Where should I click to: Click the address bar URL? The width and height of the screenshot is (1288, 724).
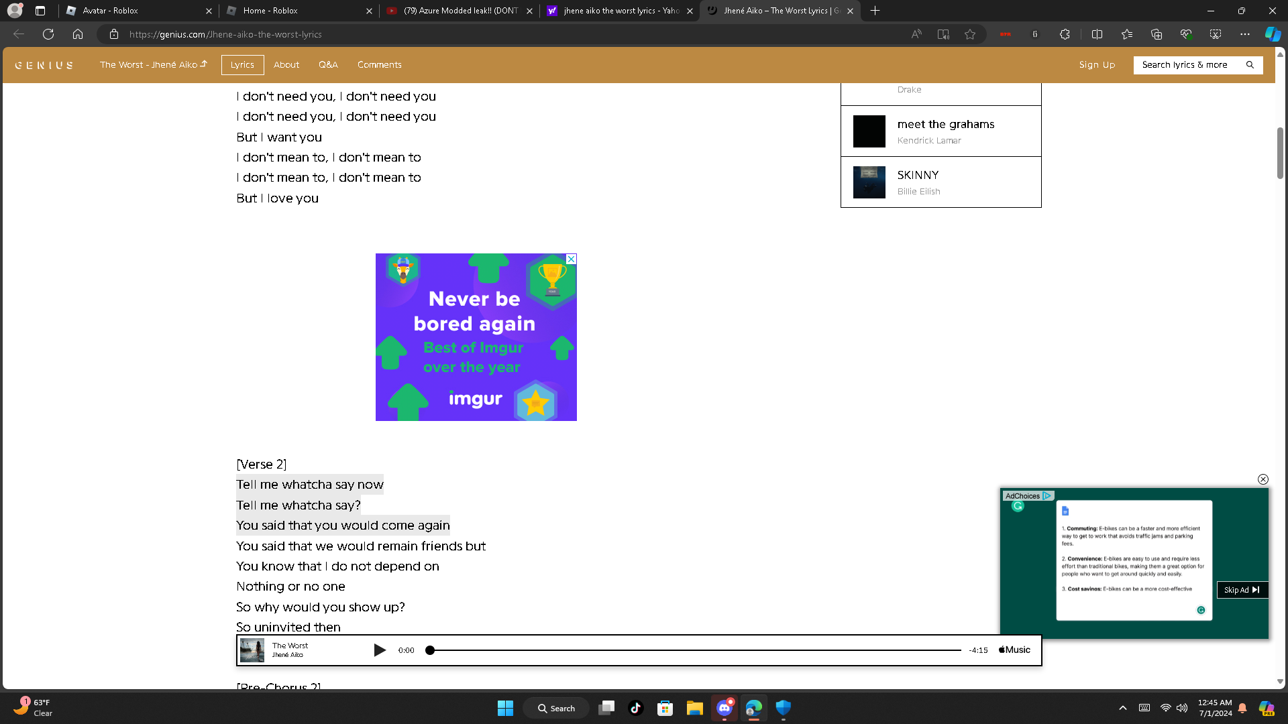point(225,34)
